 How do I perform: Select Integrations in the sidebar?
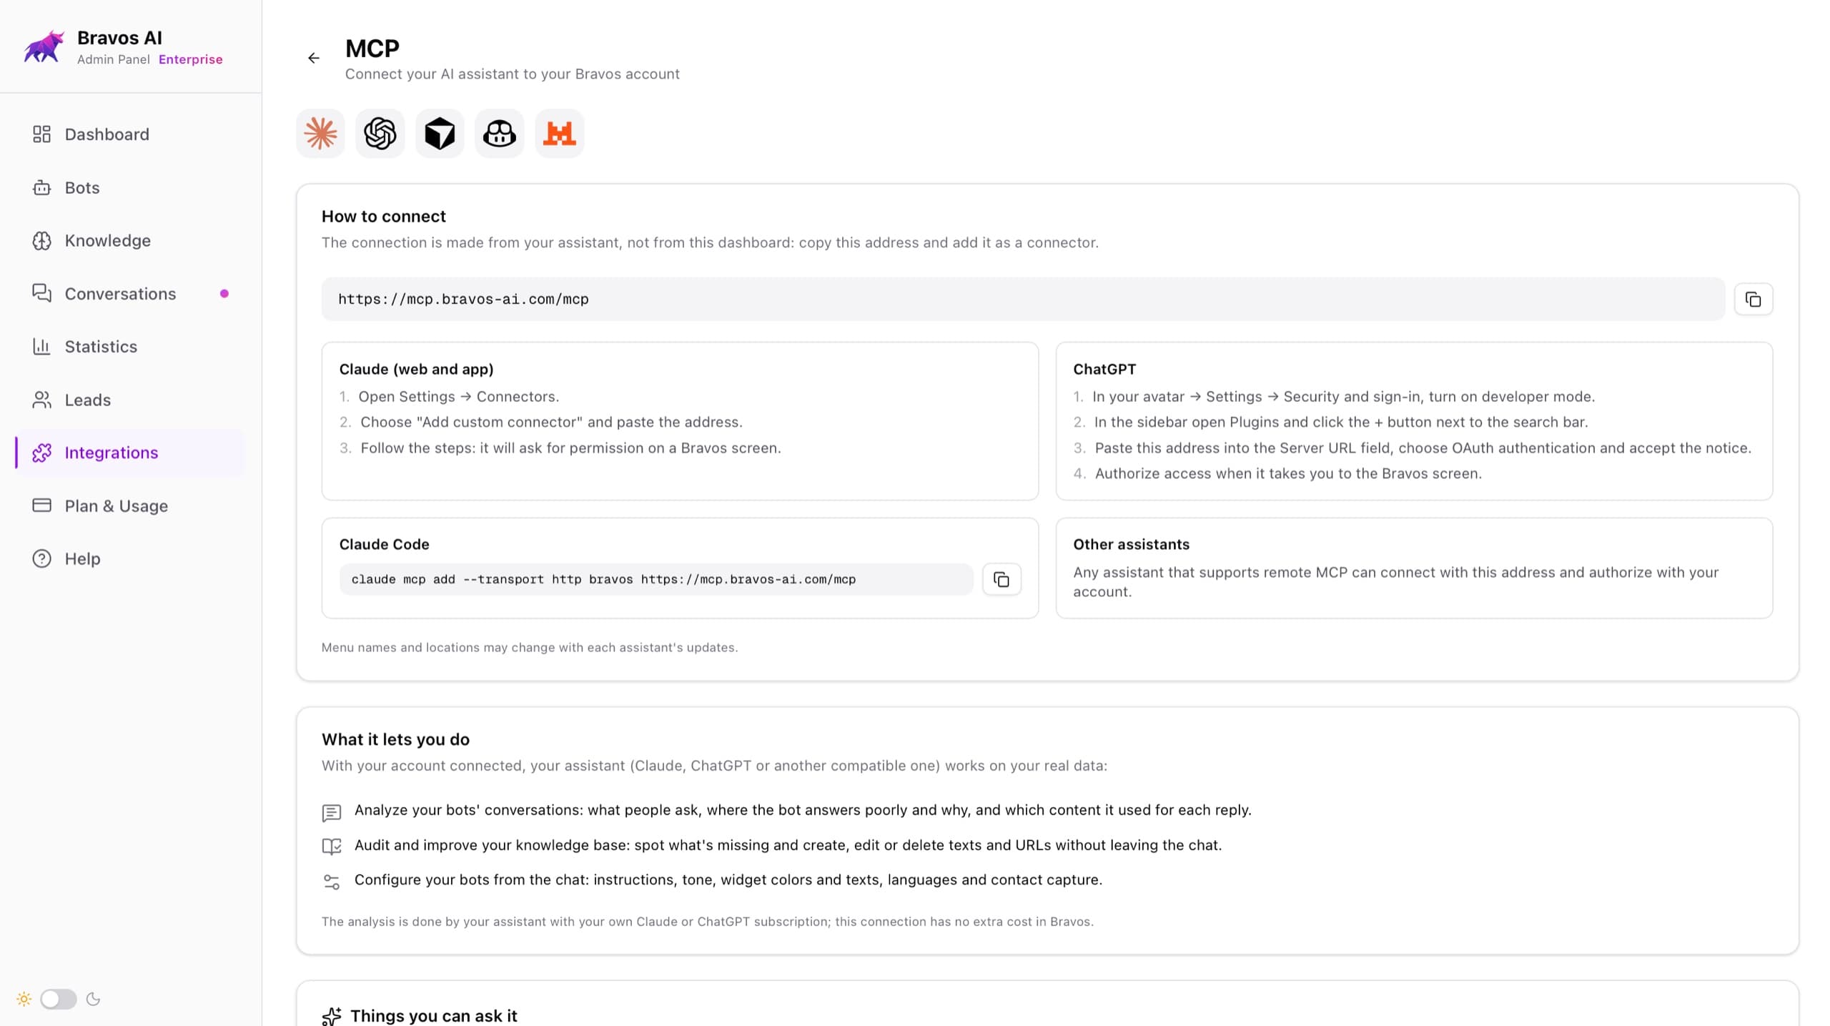(x=131, y=453)
